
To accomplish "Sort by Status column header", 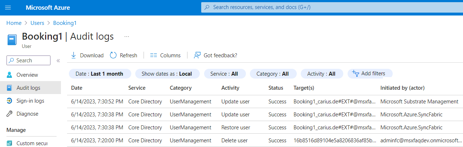I will point(276,88).
